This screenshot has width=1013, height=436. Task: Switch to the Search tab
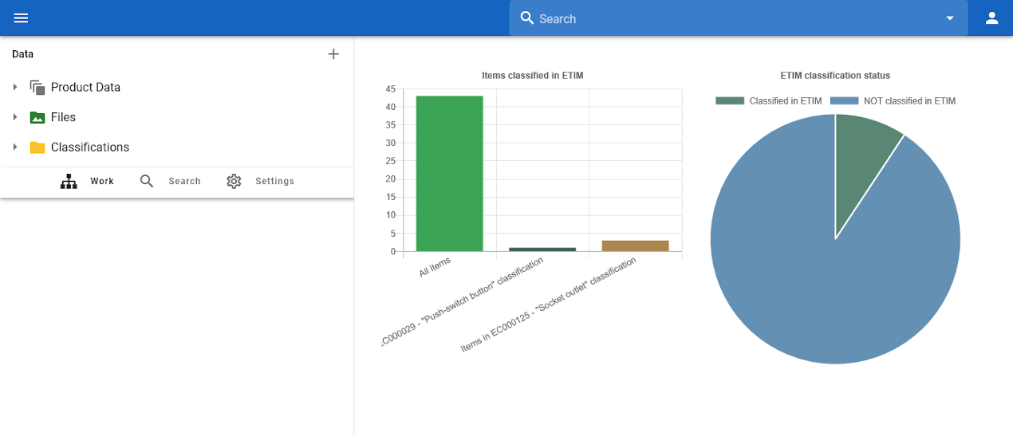[171, 182]
